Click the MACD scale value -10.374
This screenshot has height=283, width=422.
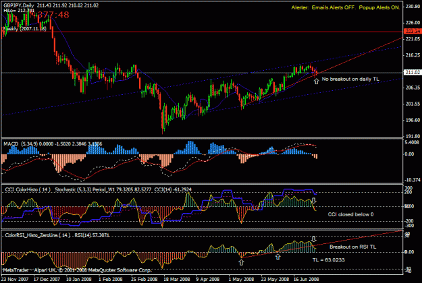pos(412,180)
